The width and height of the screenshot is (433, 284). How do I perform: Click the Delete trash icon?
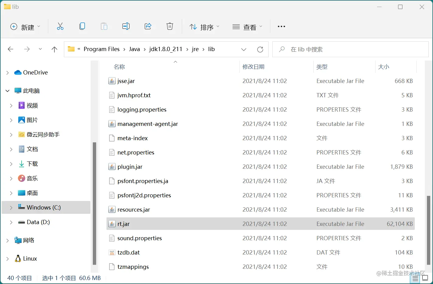(x=170, y=26)
